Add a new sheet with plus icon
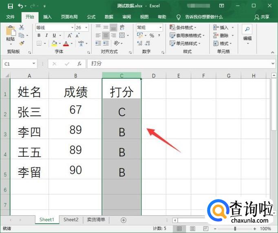Screen dimensions: 278x233 click(x=124, y=220)
